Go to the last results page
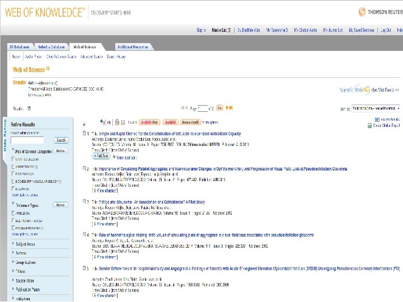The height and width of the screenshot is (302, 403). 229,107
